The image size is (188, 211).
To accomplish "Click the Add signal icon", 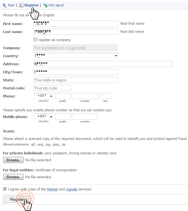I will [x=45, y=5].
